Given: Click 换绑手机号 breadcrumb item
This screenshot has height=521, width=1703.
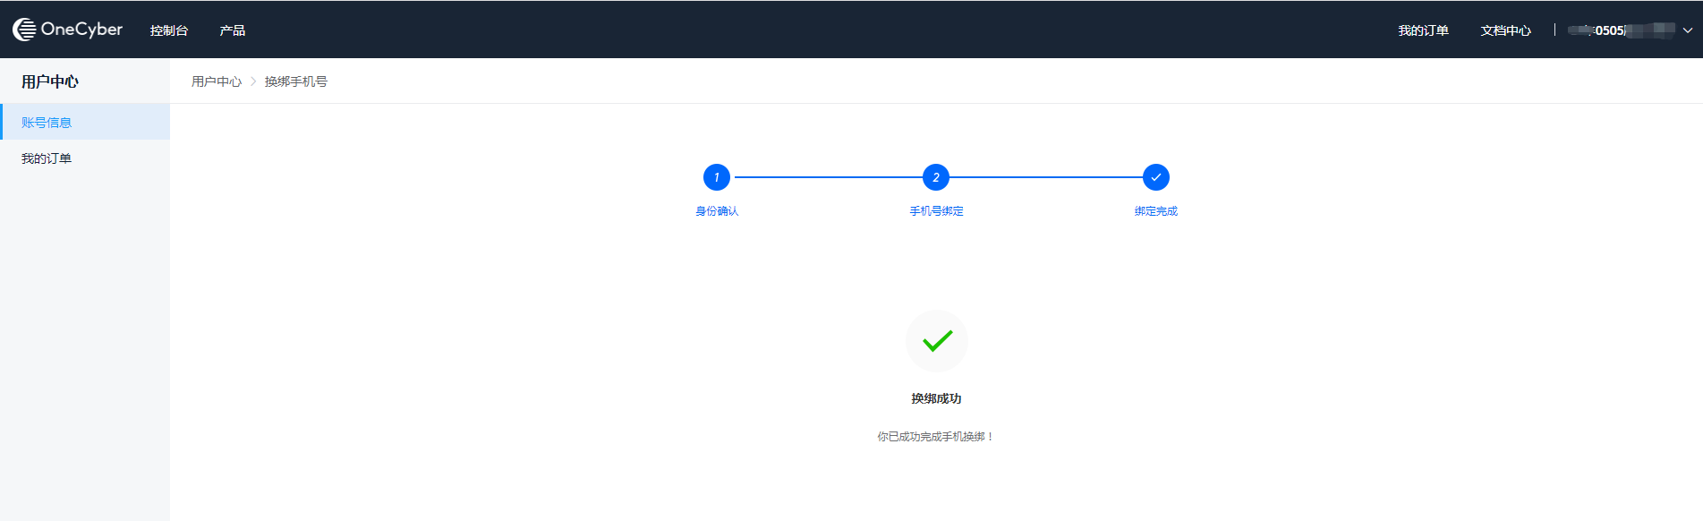Looking at the screenshot, I should [296, 81].
